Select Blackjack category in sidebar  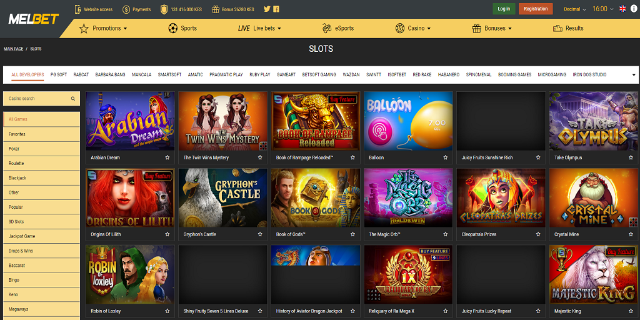[x=42, y=178]
